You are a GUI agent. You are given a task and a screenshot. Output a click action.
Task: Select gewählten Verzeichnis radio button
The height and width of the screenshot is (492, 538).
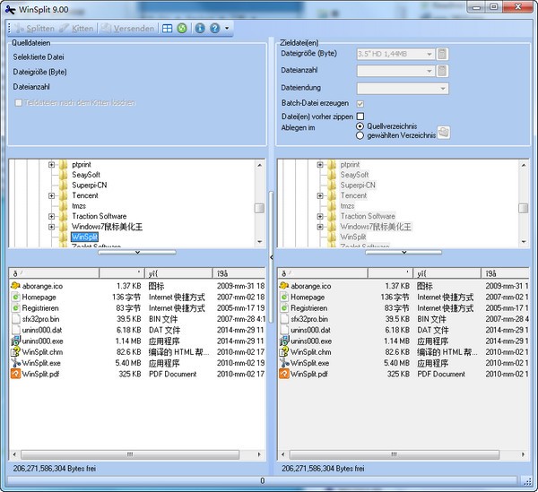(x=360, y=136)
